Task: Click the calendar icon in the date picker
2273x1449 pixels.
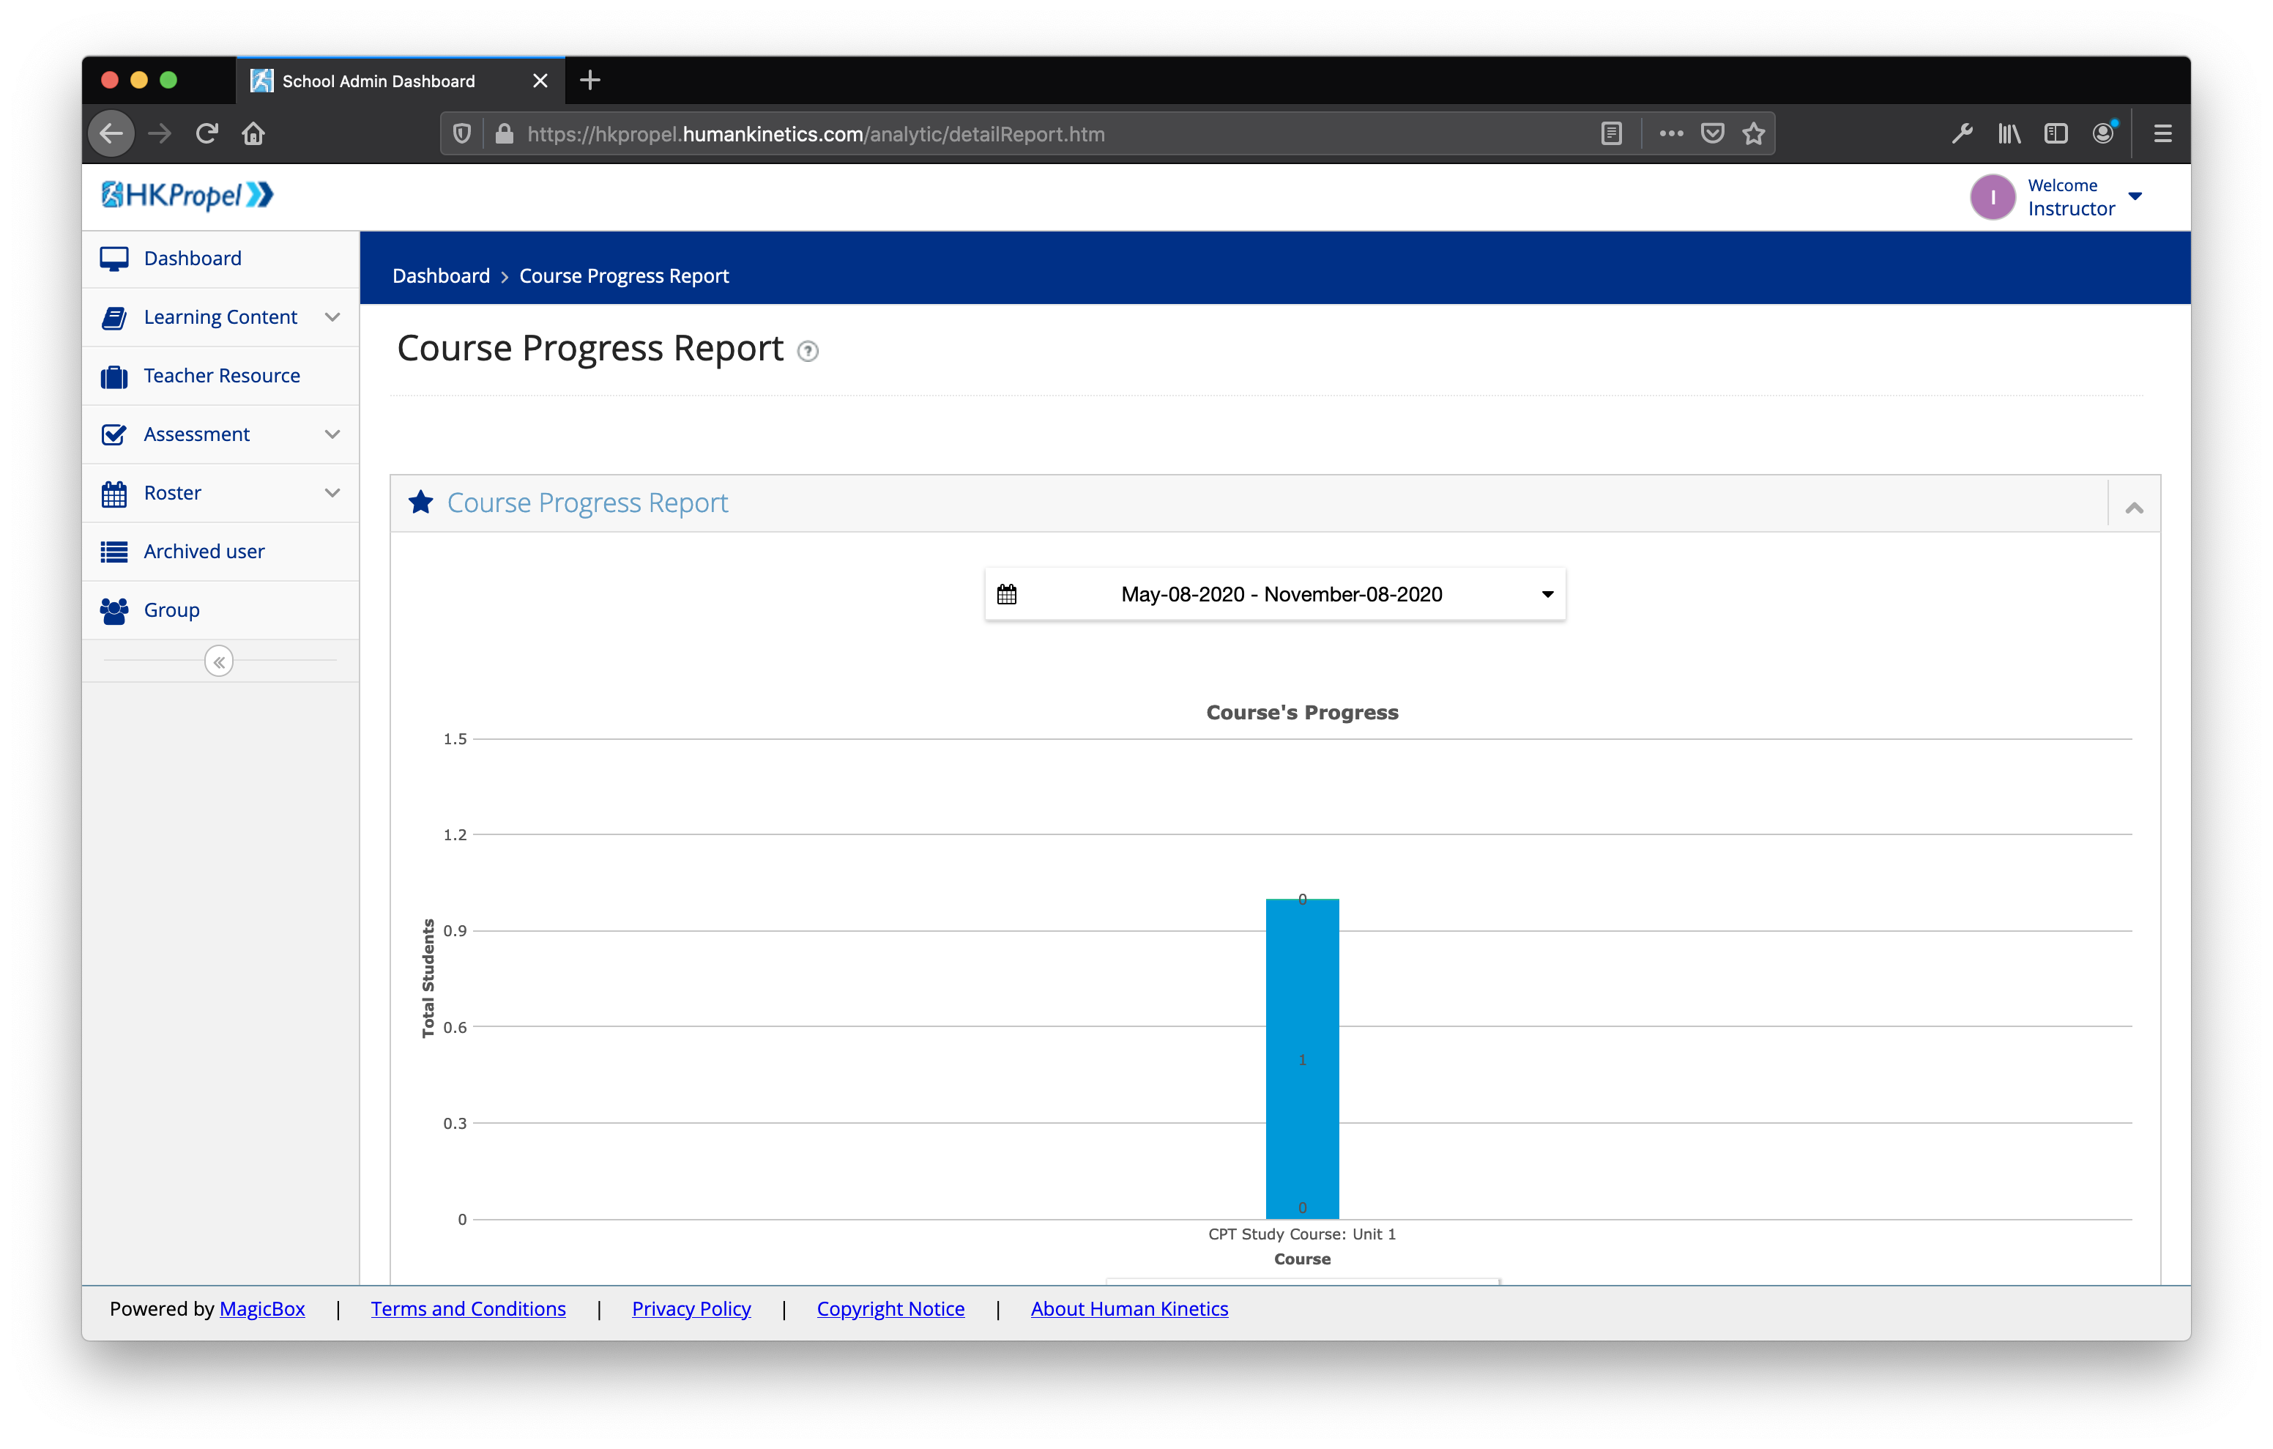Action: click(x=1006, y=594)
